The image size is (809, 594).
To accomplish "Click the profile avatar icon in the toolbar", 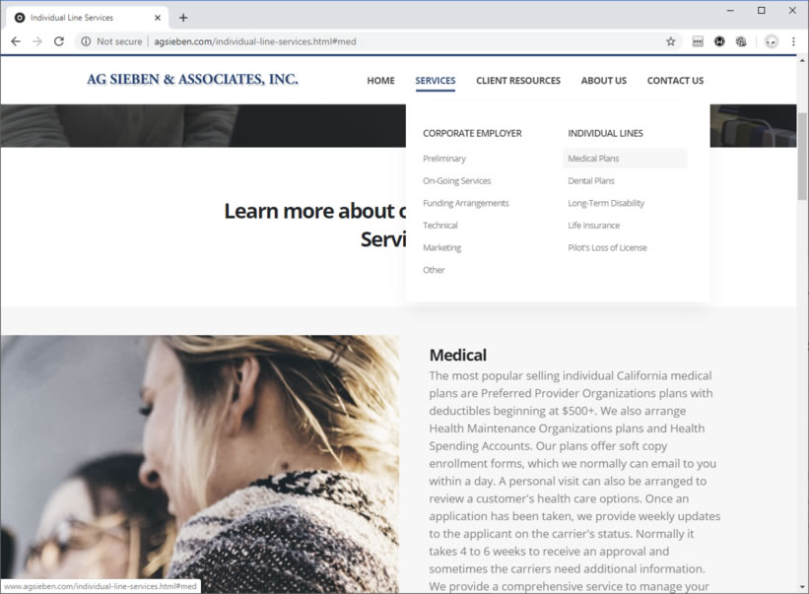I will click(771, 41).
